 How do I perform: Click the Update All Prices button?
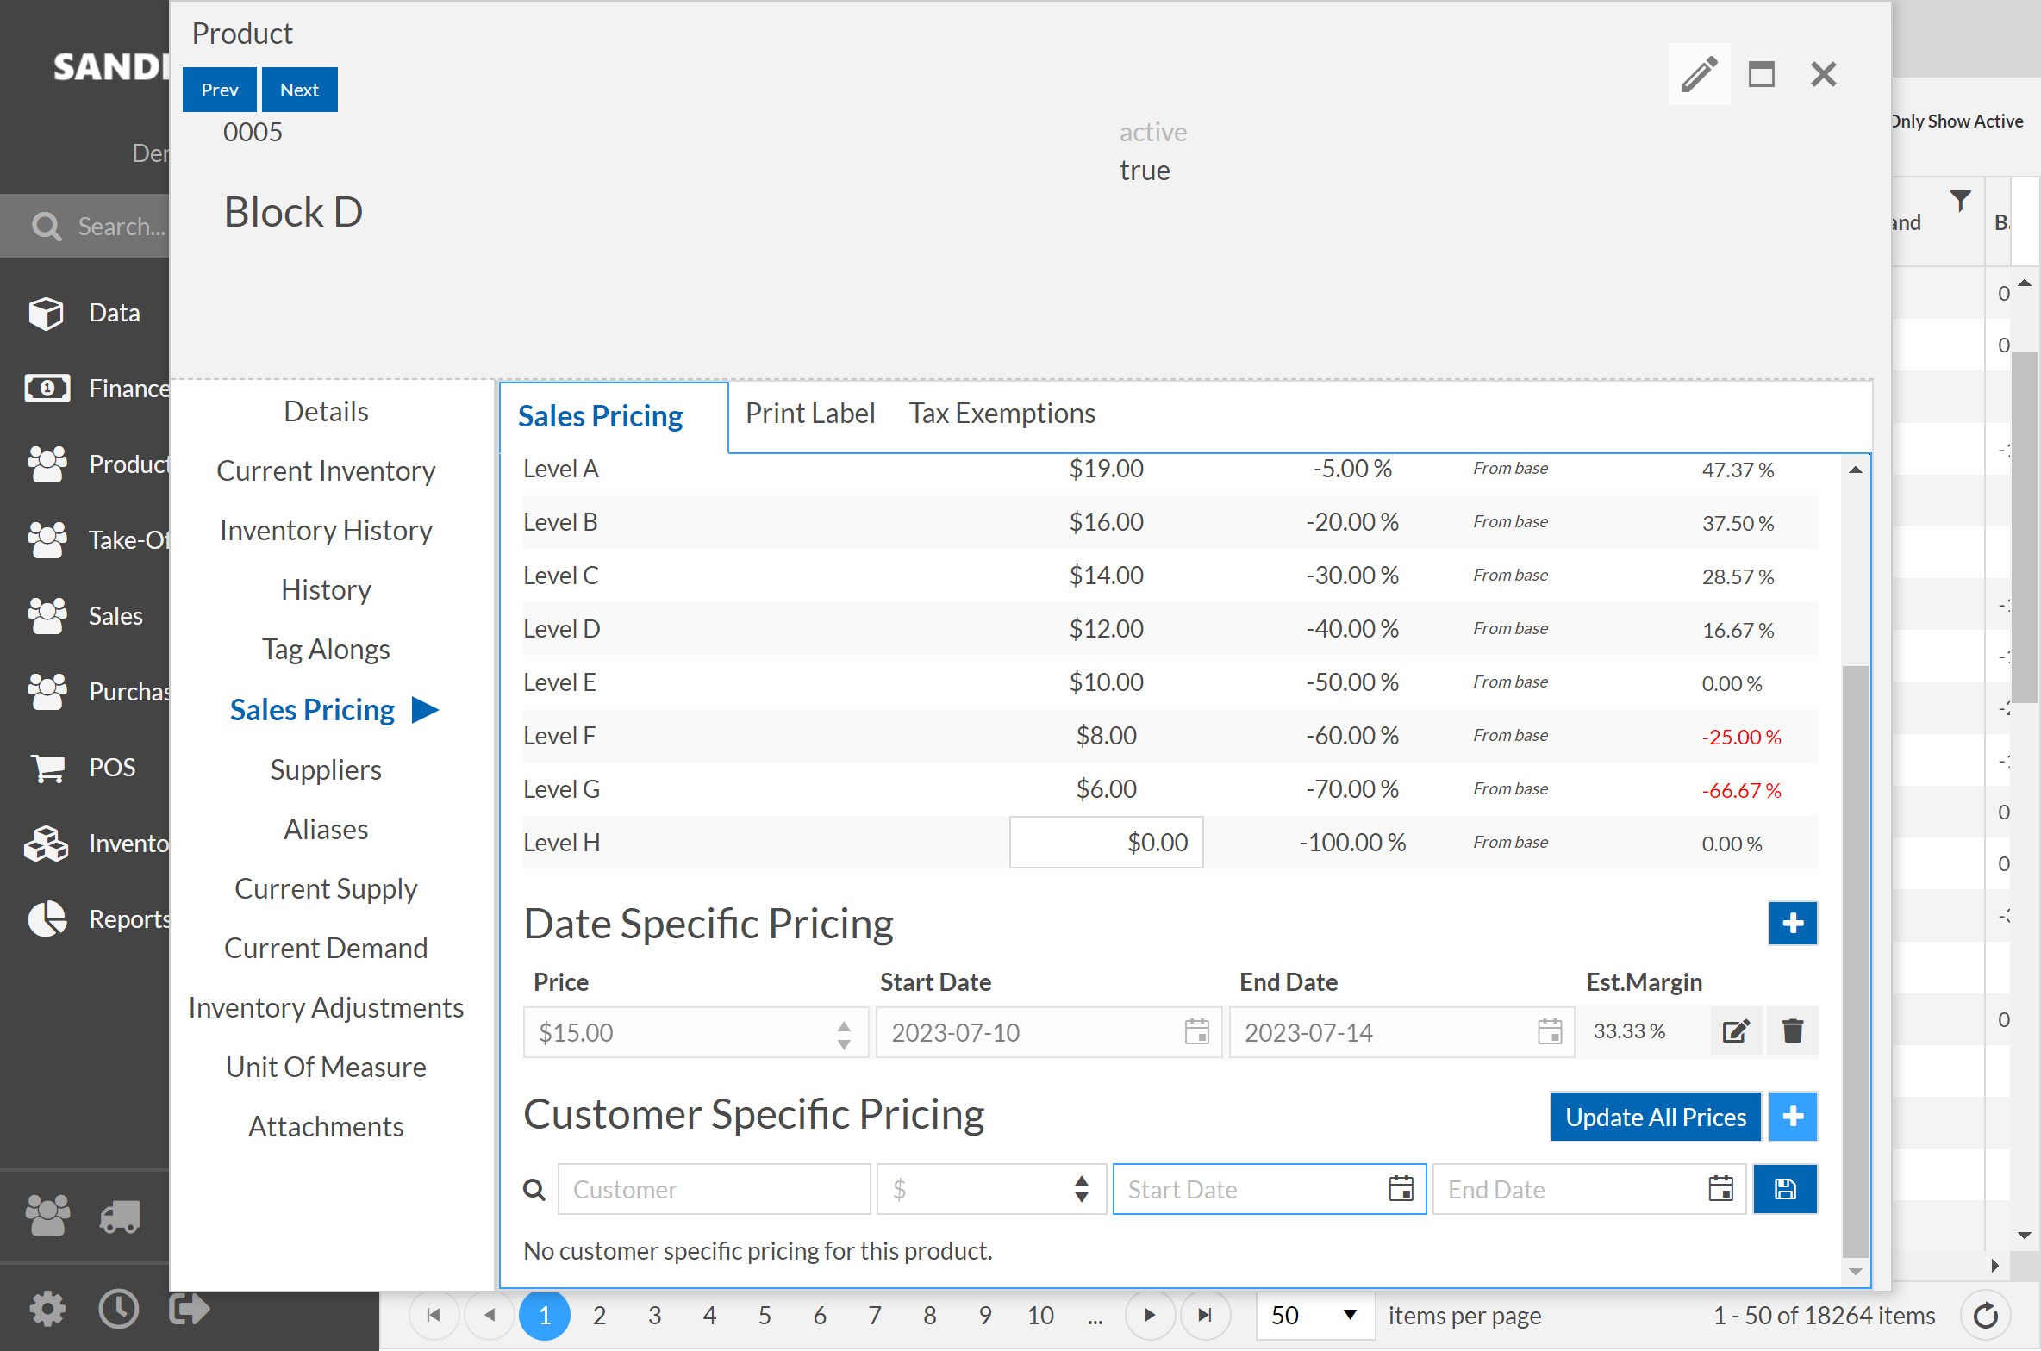(1655, 1116)
